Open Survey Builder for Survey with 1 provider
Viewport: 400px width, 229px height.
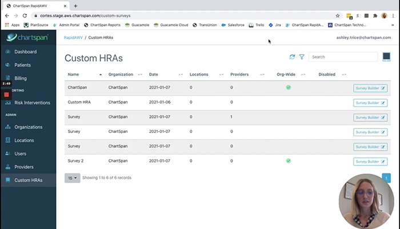point(370,117)
